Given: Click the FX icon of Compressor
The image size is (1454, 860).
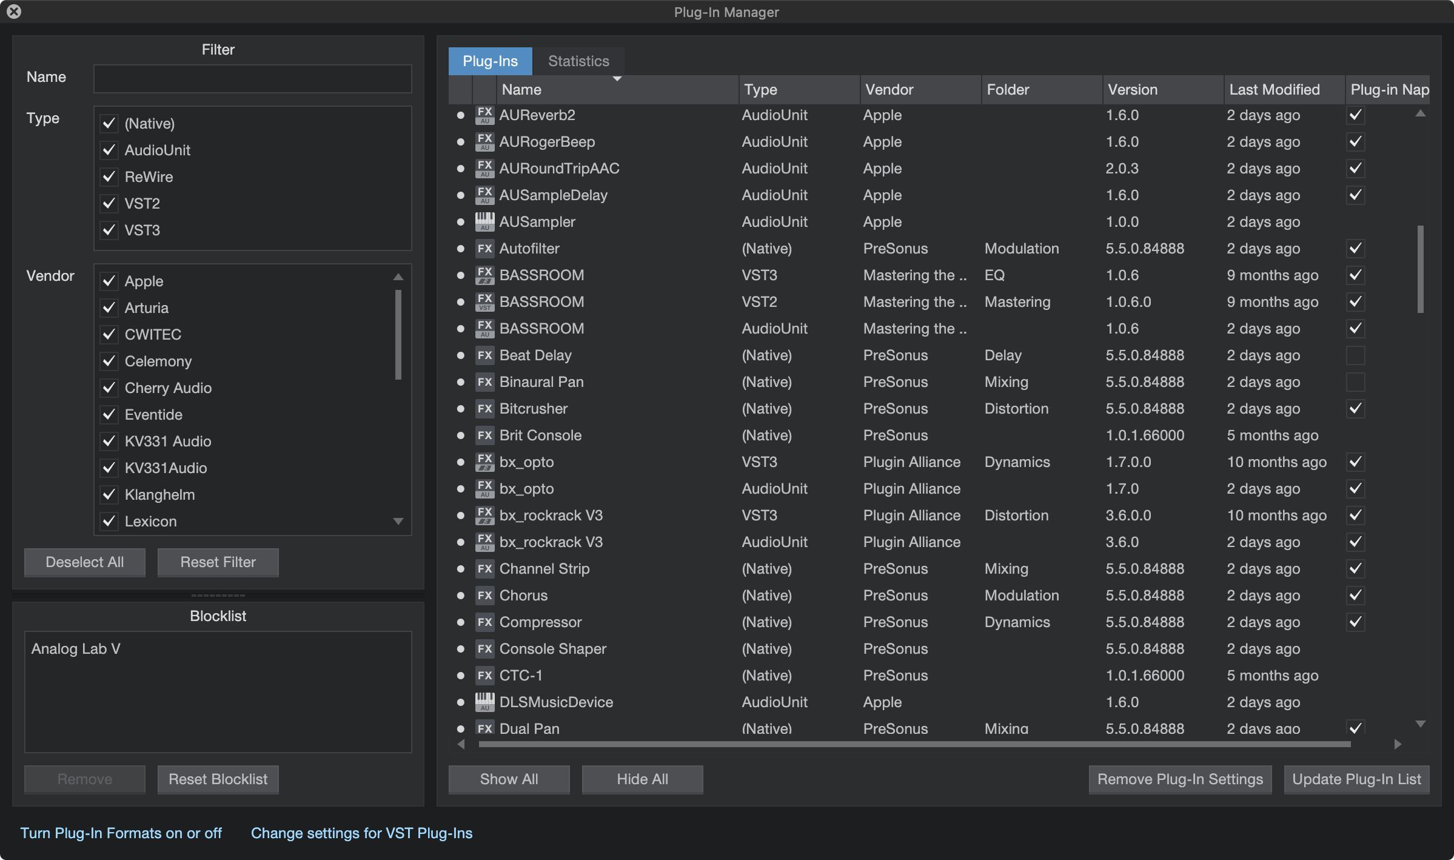Looking at the screenshot, I should pyautogui.click(x=484, y=622).
